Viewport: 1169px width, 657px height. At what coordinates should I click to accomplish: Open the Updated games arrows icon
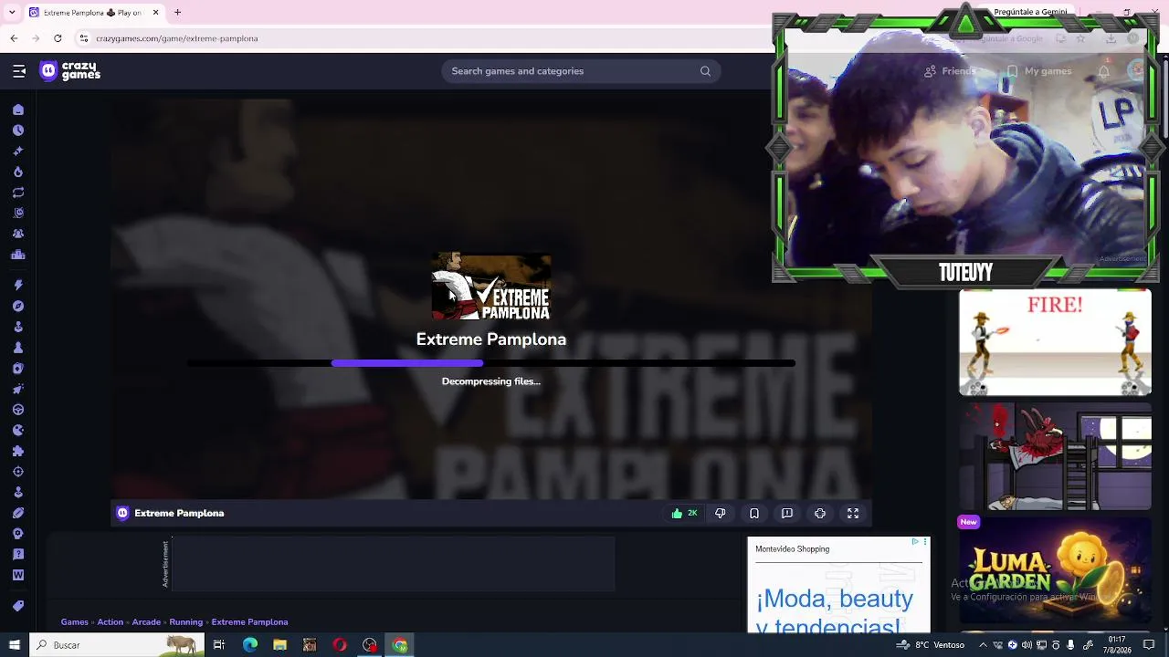(18, 193)
